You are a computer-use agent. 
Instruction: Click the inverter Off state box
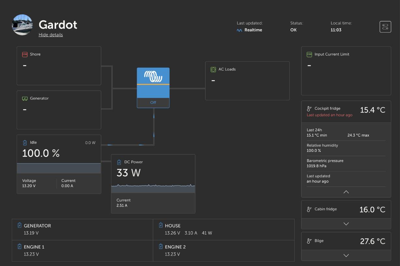153,103
